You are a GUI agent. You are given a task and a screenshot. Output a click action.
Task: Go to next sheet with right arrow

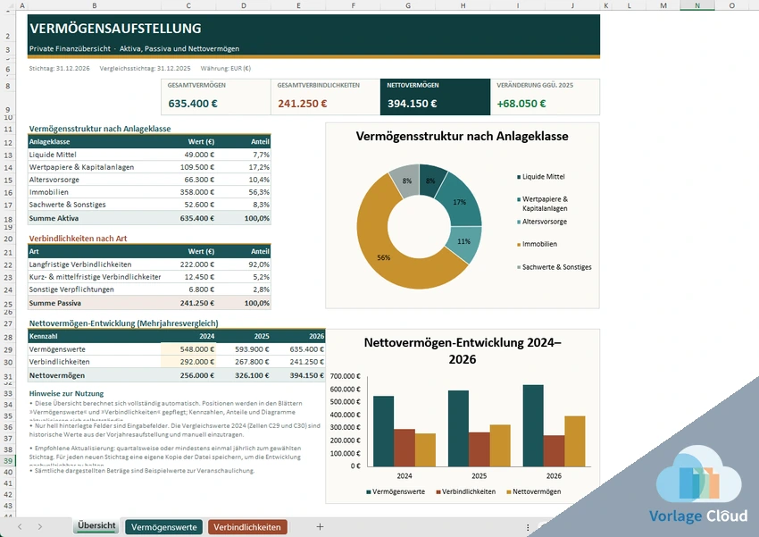pos(39,527)
